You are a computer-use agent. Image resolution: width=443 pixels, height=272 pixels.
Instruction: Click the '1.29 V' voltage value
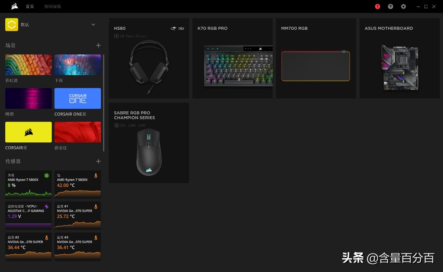click(14, 216)
